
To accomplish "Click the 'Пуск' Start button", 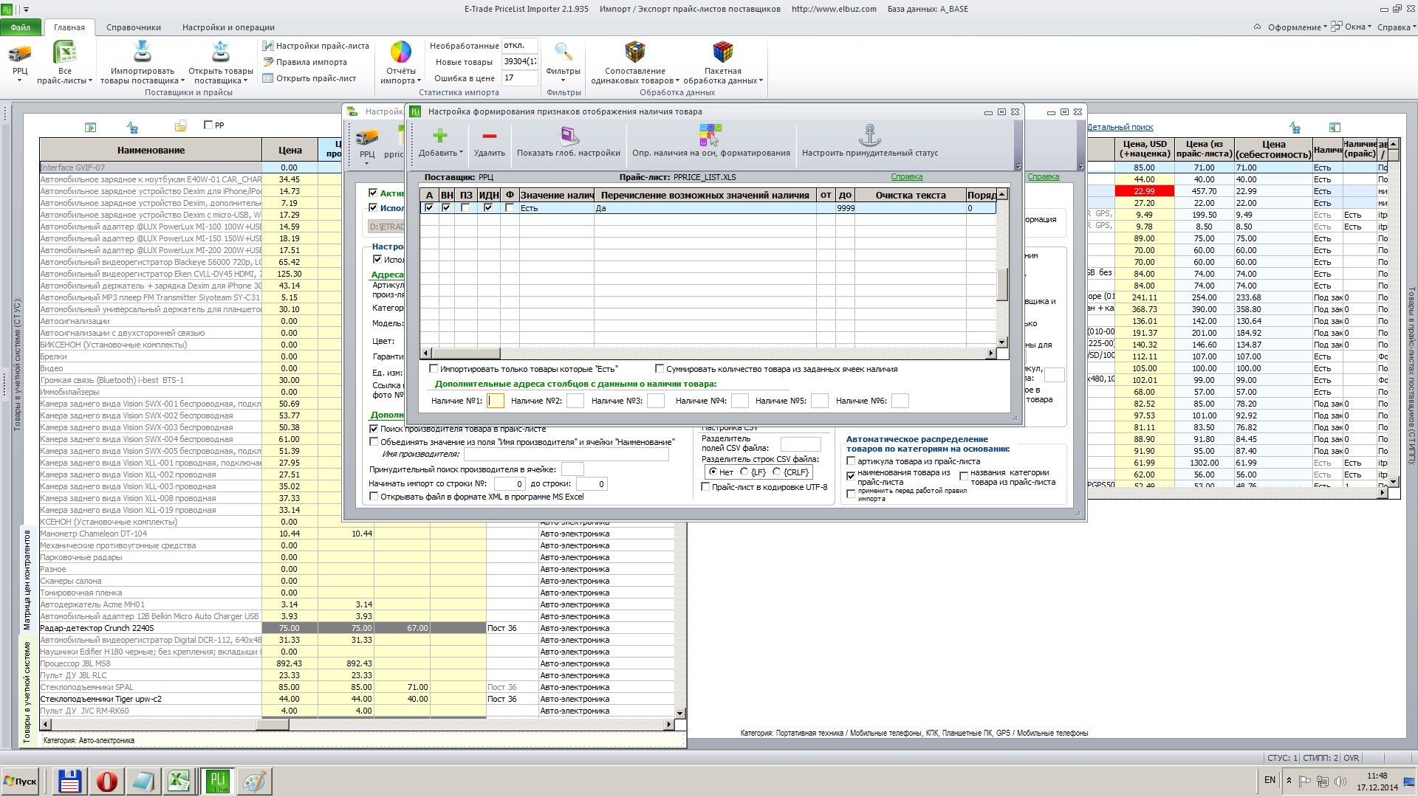I will pos(21,781).
